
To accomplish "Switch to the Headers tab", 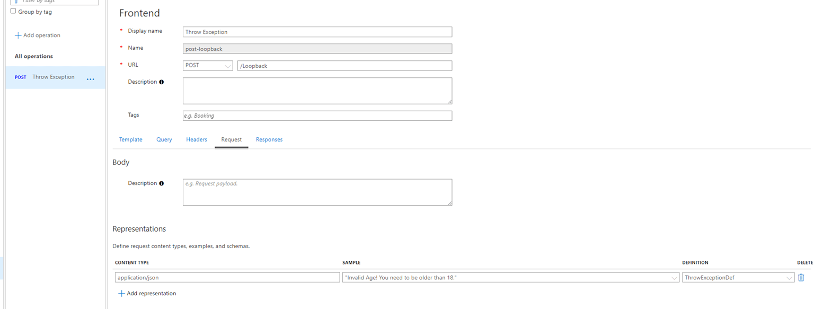I will [197, 139].
